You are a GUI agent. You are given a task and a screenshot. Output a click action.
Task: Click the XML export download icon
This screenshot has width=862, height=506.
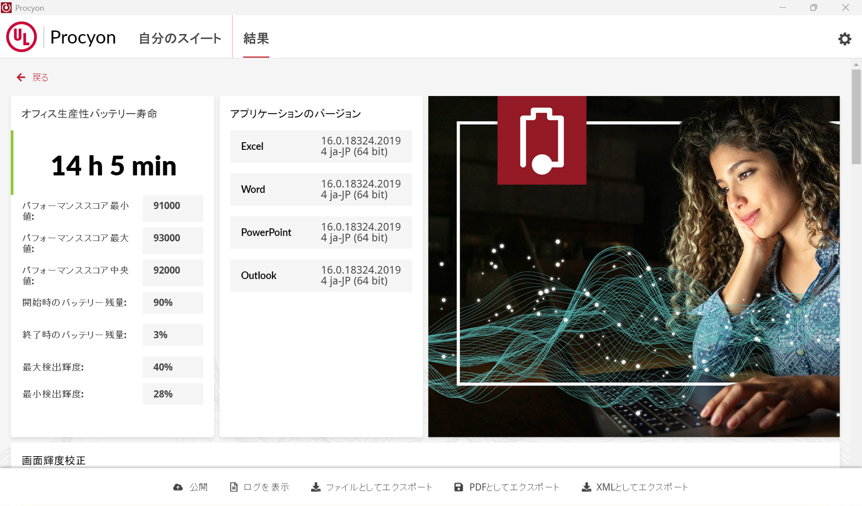(586, 487)
